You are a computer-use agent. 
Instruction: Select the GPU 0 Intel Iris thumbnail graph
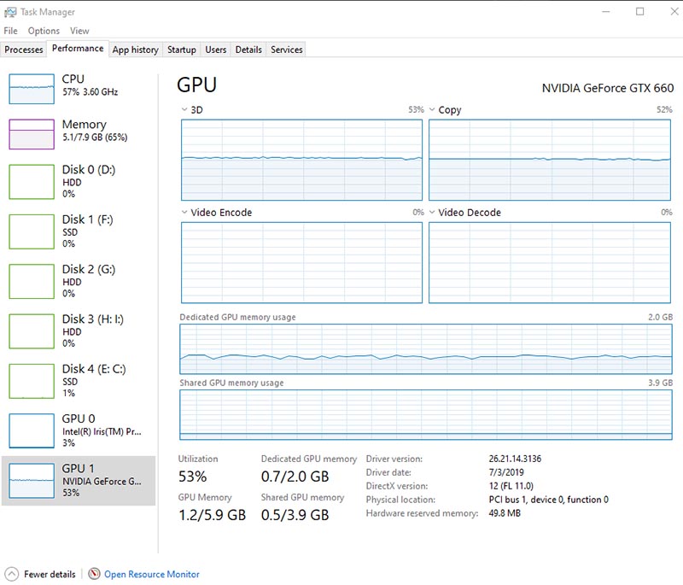point(32,430)
